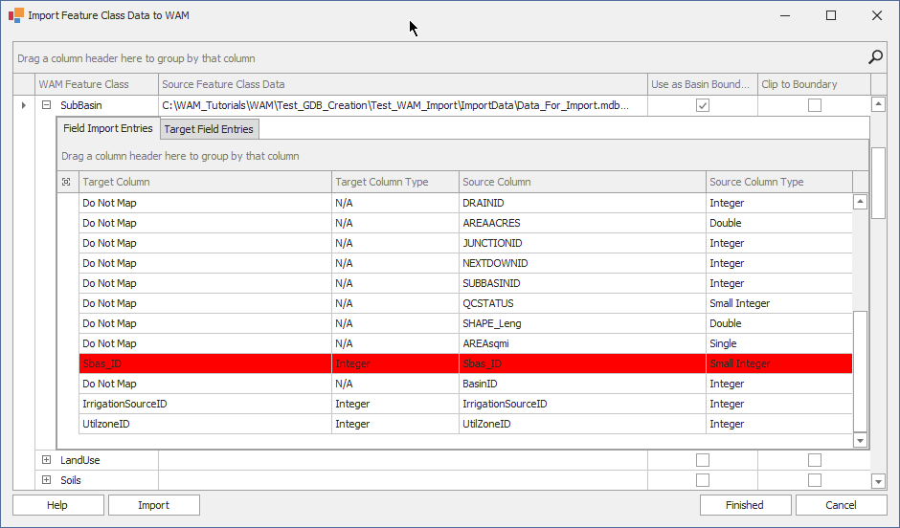Viewport: 900px width, 528px height.
Task: Click the Help button
Action: [57, 505]
